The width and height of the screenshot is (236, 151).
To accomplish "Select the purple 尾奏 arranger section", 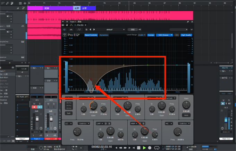I will [58, 8].
